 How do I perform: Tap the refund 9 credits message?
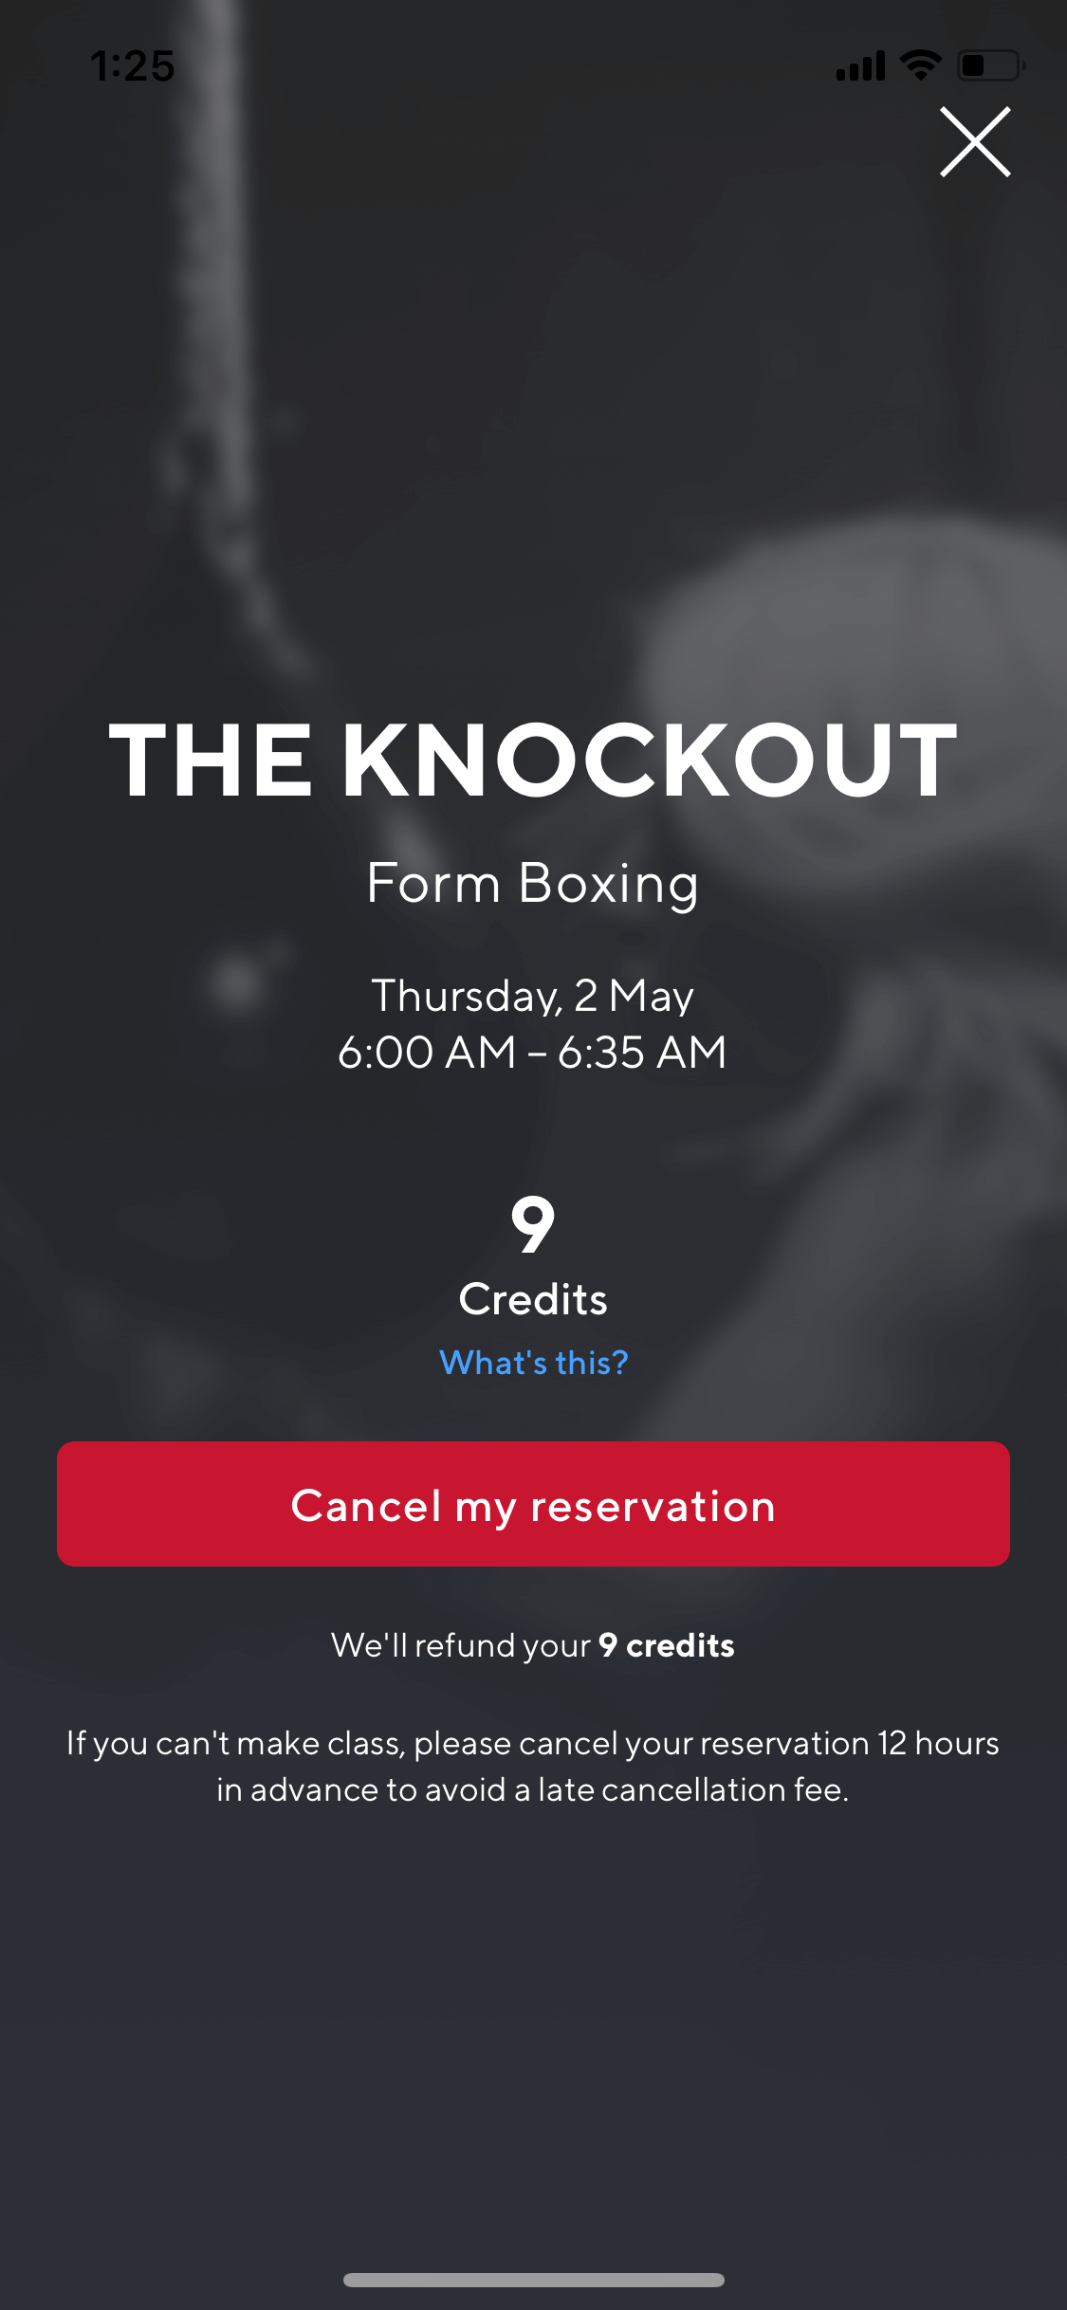pyautogui.click(x=533, y=1645)
